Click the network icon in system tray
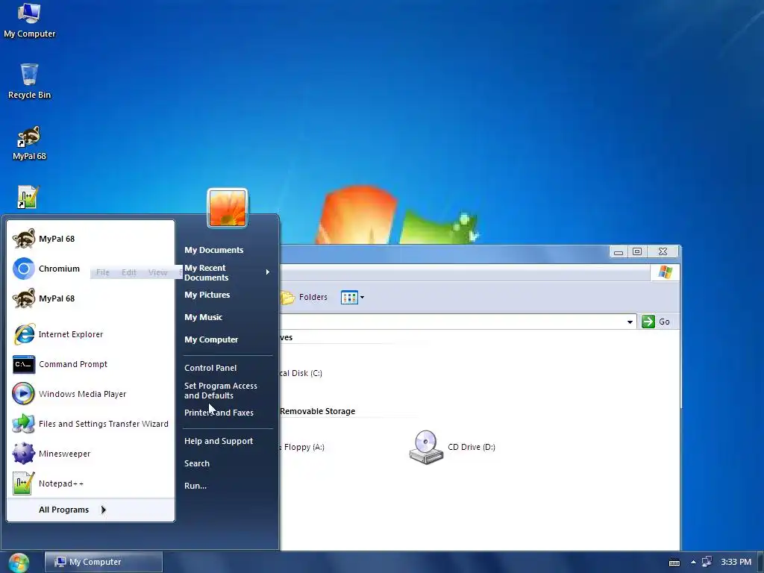 pyautogui.click(x=707, y=562)
